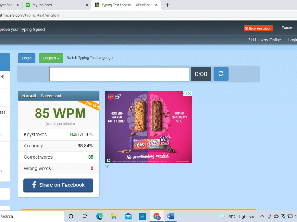Open the English language dropdown
Image resolution: width=297 pixels, height=222 pixels.
click(x=51, y=58)
